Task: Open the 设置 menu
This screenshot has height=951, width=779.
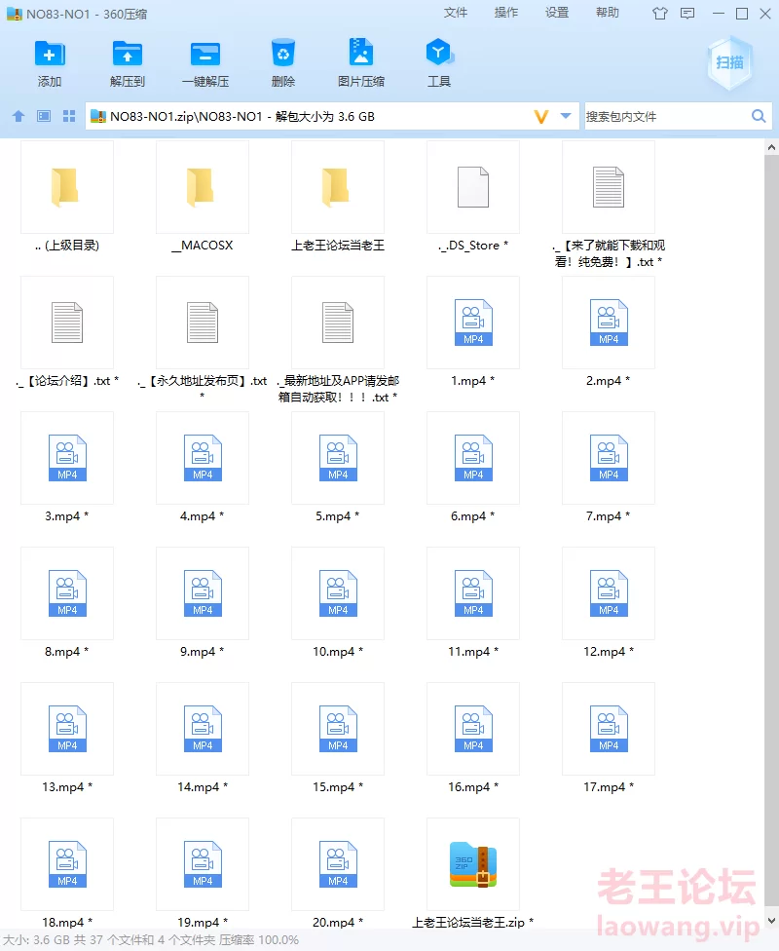Action: [557, 13]
